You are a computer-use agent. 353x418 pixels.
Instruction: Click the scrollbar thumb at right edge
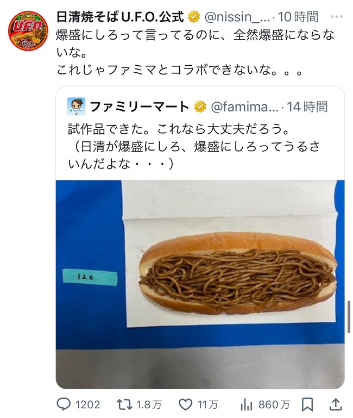click(x=349, y=317)
